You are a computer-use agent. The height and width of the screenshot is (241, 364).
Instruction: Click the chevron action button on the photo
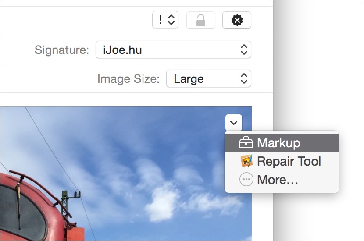click(234, 122)
